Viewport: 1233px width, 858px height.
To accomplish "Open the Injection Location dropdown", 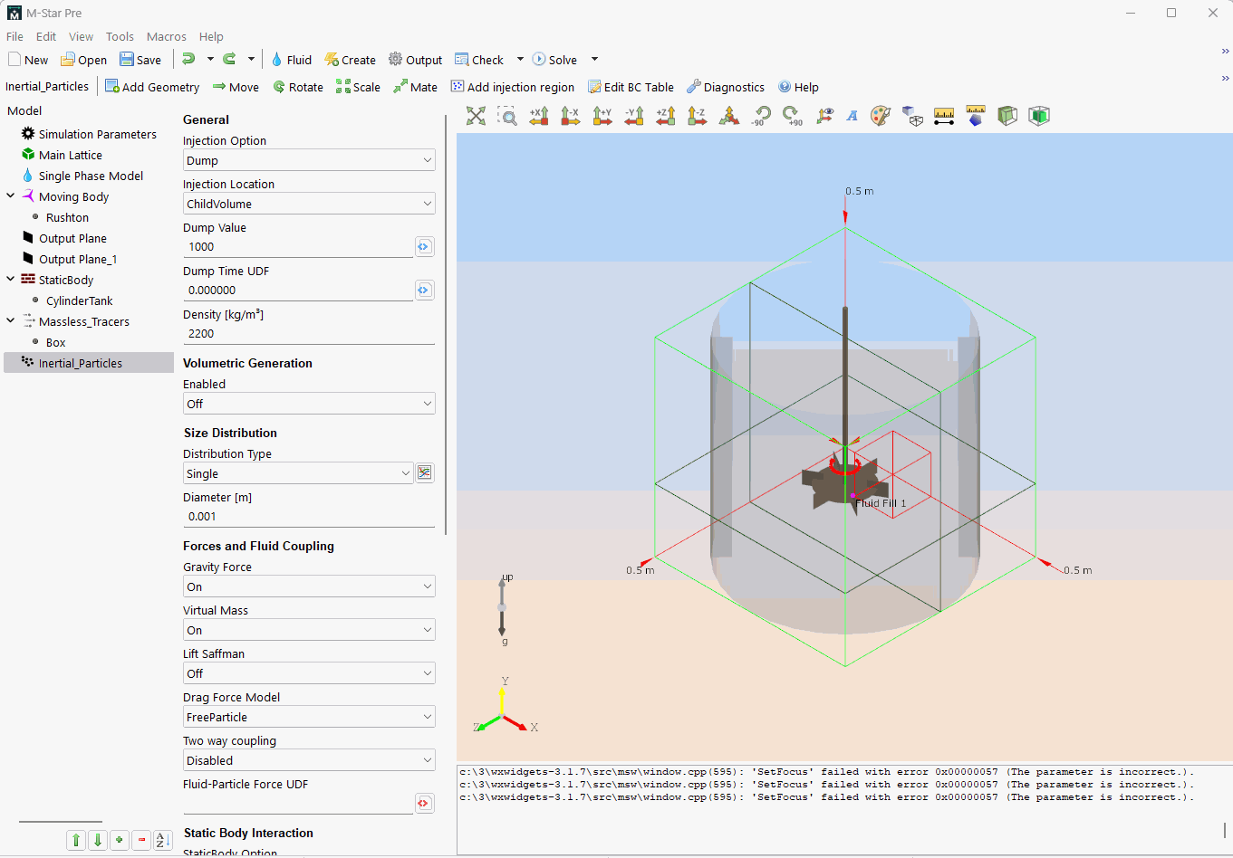I will pos(309,204).
